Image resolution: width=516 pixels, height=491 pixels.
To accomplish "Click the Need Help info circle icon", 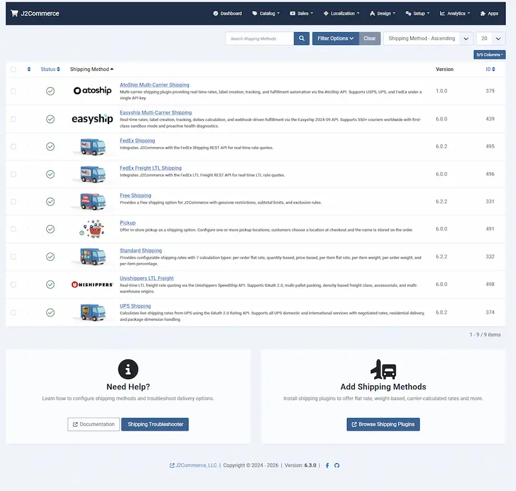I will click(128, 369).
